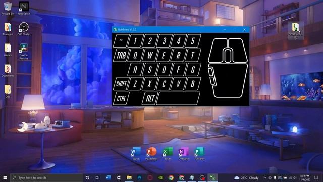Select the NohBoard folder desktop icon
This screenshot has height=182, width=323.
[296, 30]
